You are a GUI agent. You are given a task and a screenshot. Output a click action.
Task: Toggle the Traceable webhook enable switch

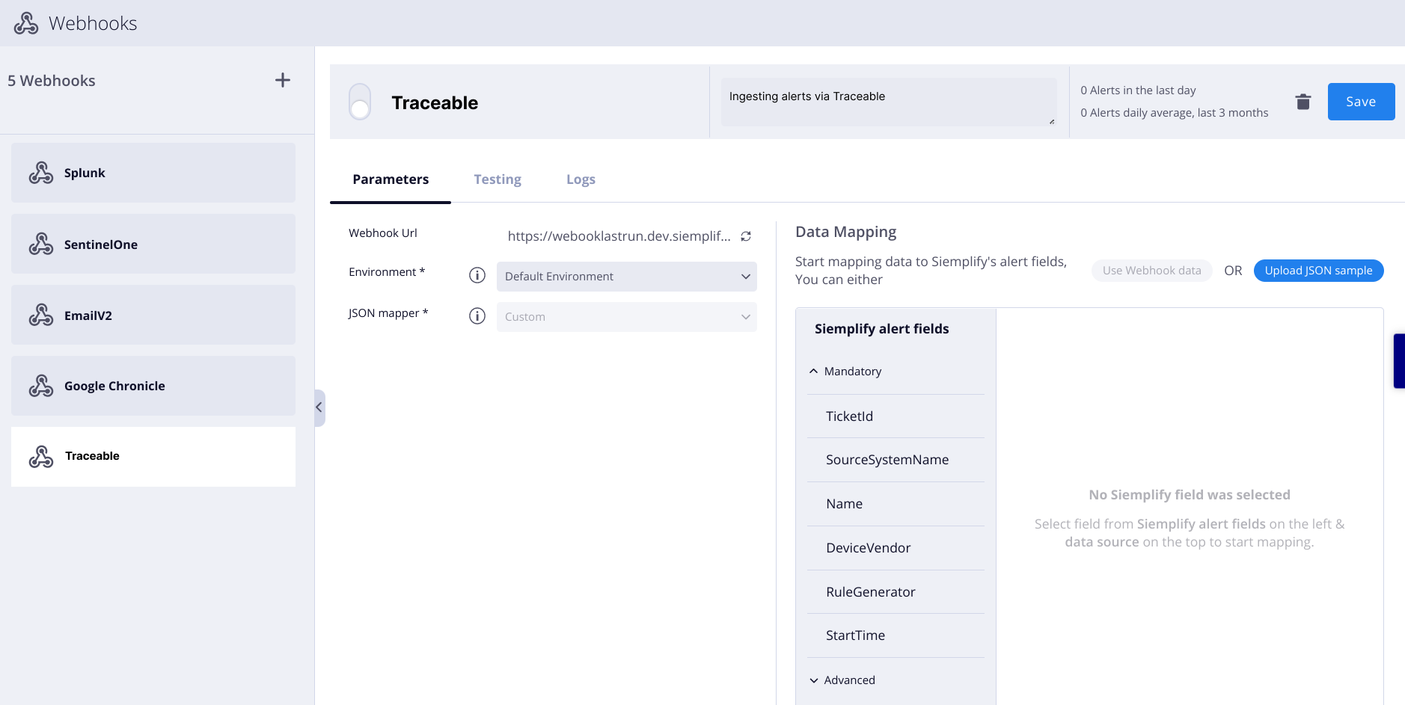tap(360, 102)
